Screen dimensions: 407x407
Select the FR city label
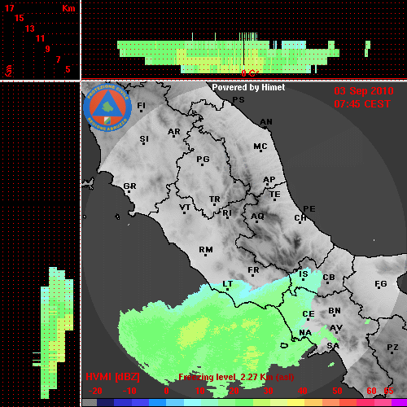pyautogui.click(x=253, y=270)
